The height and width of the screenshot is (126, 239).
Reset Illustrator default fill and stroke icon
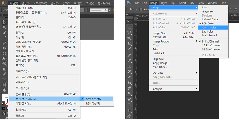click(3, 103)
